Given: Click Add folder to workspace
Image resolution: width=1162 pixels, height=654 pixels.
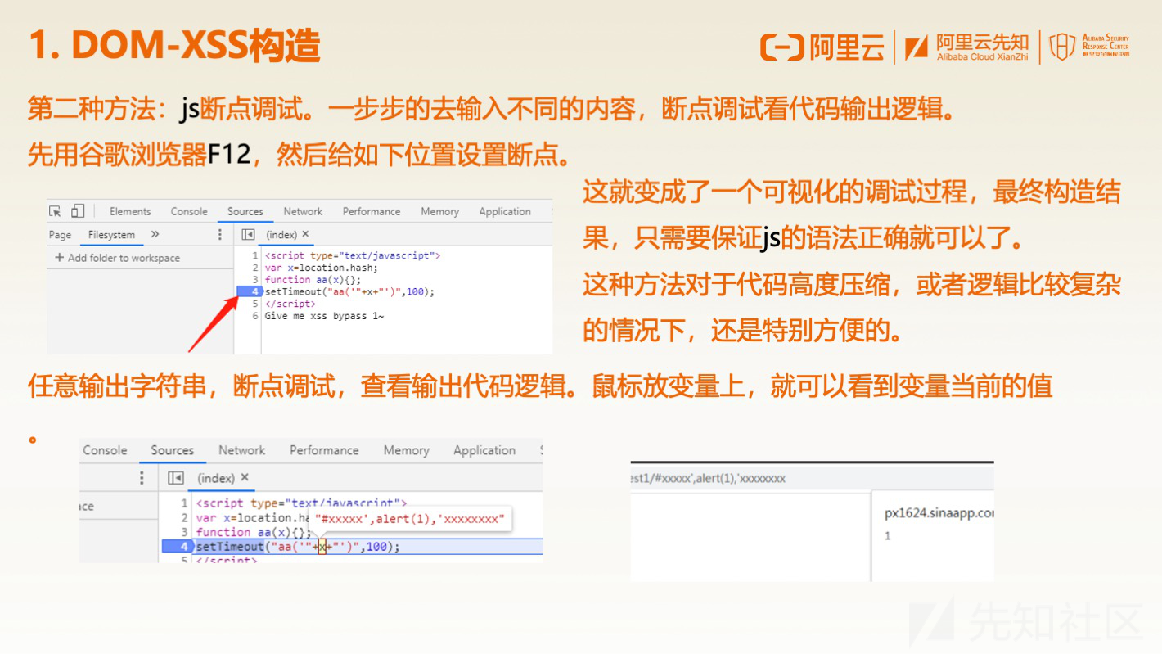Looking at the screenshot, I should click(x=117, y=258).
